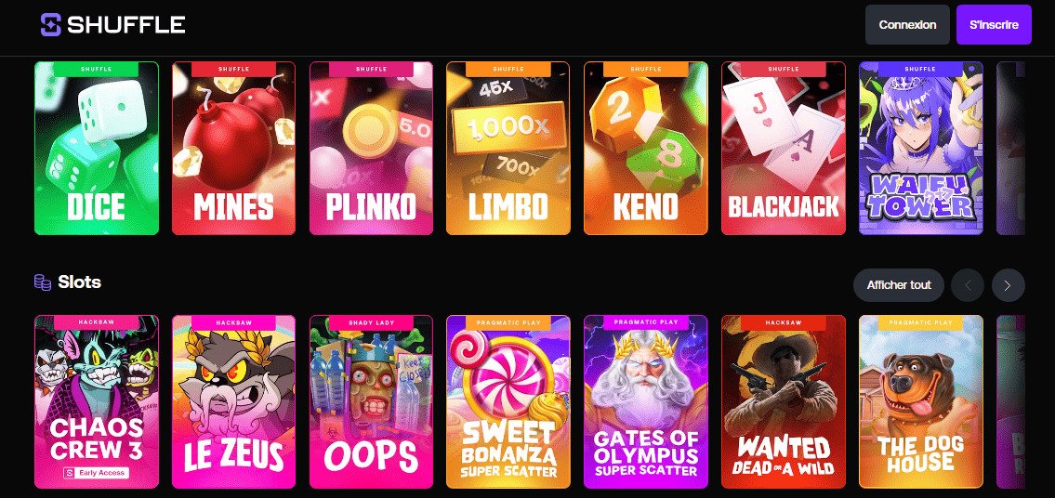The image size is (1055, 498).
Task: Click the S'inscrire button
Action: 994,25
